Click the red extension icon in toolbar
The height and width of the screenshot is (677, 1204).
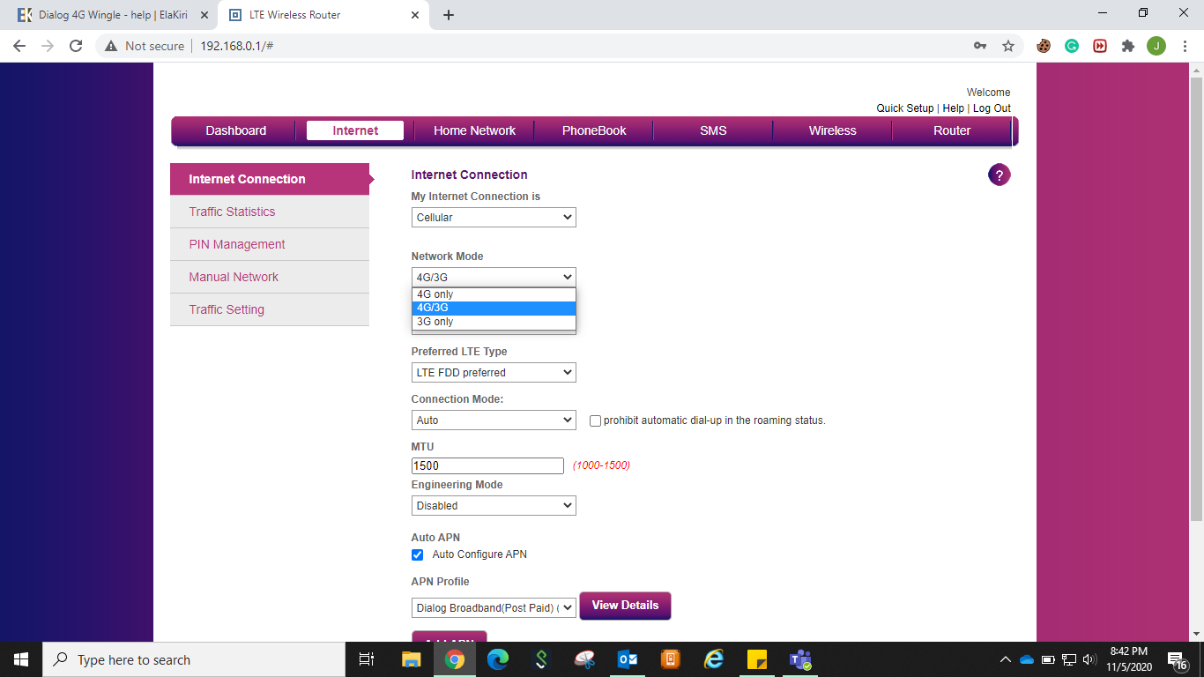coord(1100,46)
